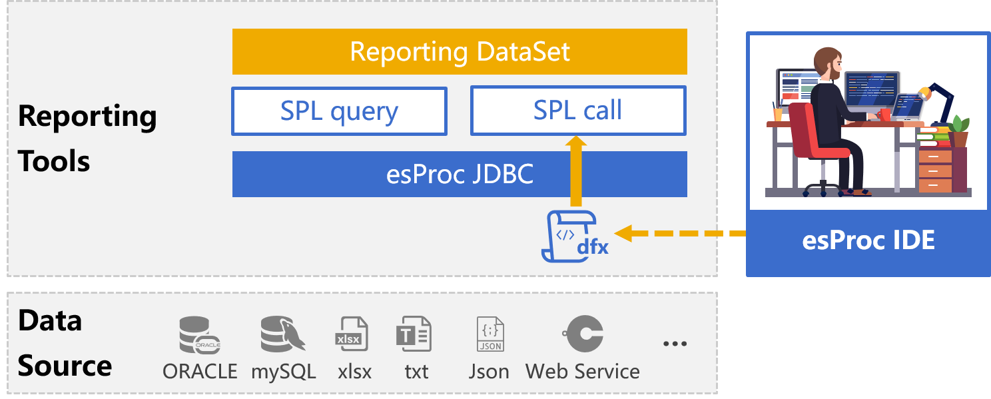The height and width of the screenshot is (399, 991).
Task: Select the txt file icon
Action: [414, 334]
